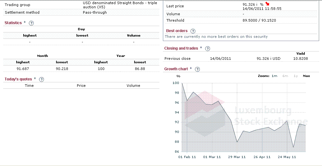Set chart zoom to 1m
Viewport: 322px width, 166px height.
274,76
